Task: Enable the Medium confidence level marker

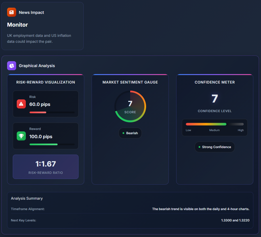Action: pos(214,130)
